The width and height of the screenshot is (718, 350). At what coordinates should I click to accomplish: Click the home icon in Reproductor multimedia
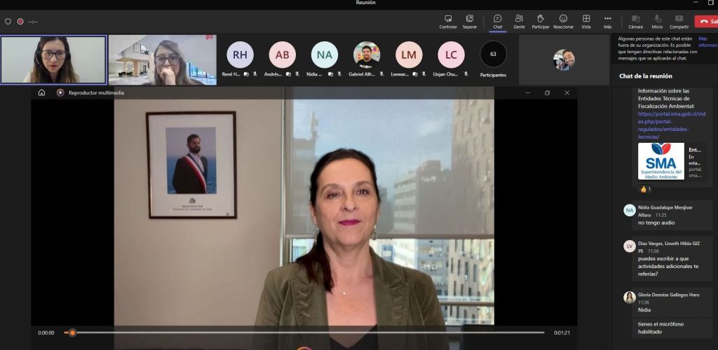[41, 92]
